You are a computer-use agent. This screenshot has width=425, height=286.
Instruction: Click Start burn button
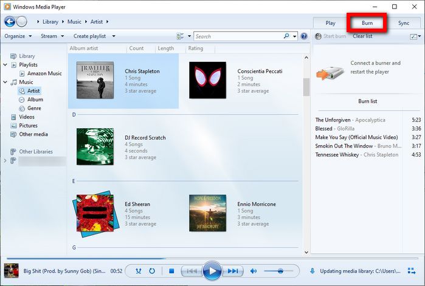(330, 36)
